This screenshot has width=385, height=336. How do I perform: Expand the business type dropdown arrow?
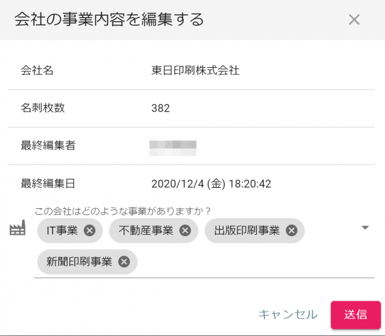tap(365, 228)
